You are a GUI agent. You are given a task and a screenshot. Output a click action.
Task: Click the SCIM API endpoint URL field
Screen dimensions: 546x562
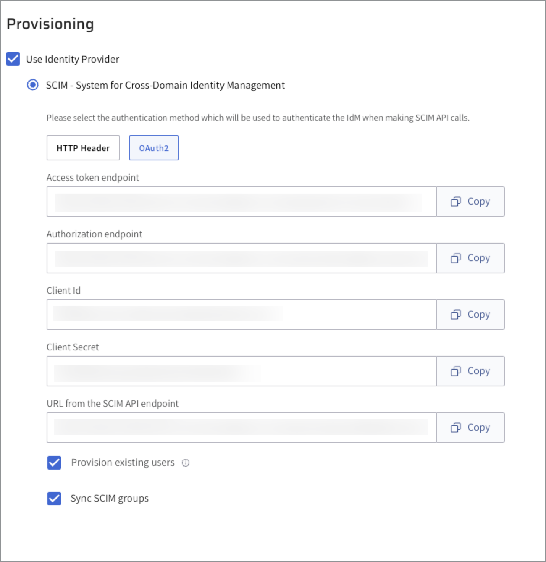[x=241, y=428]
